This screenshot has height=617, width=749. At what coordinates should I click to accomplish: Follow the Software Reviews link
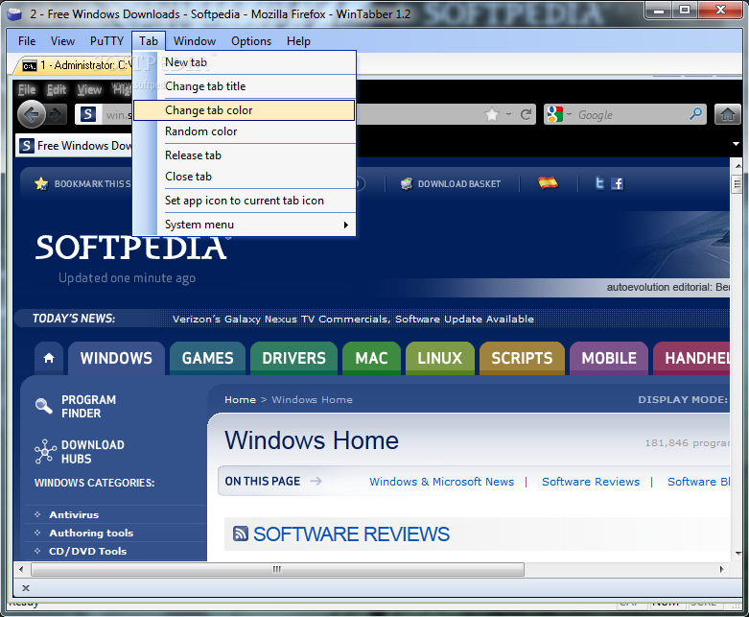point(591,482)
